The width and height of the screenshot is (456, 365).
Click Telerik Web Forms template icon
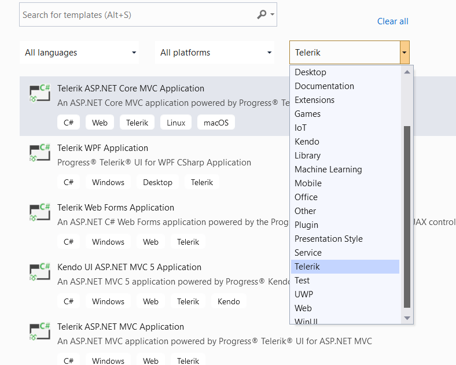coord(39,212)
